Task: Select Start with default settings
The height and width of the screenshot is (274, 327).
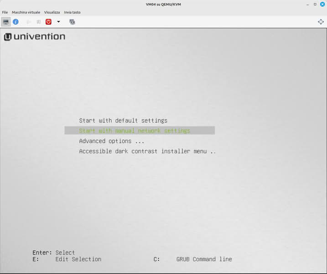Action: pos(123,121)
